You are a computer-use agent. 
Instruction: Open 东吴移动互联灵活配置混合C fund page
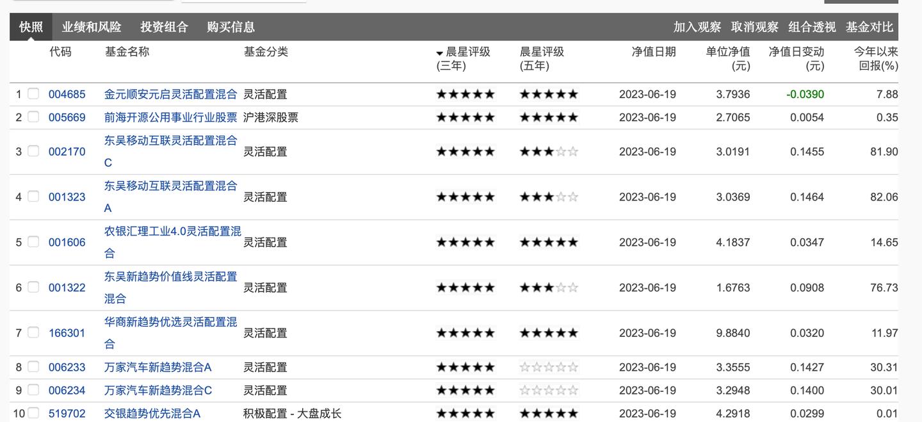tap(171, 152)
